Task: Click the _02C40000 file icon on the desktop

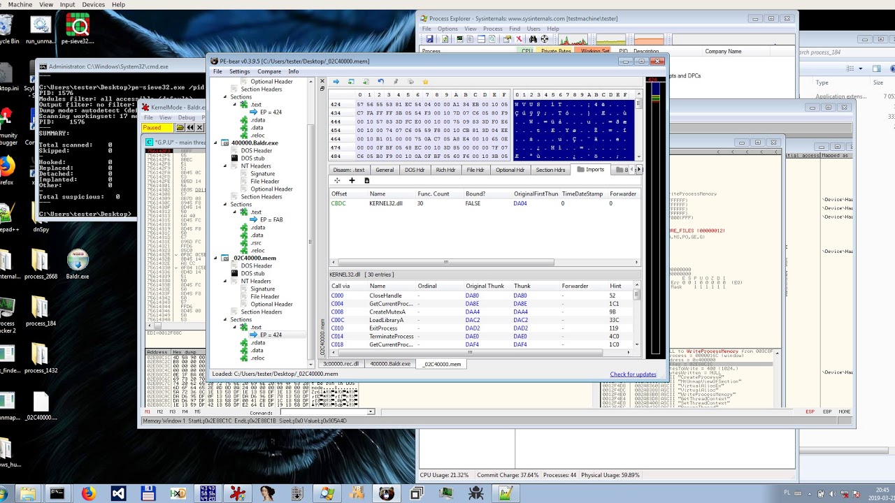Action: point(41,407)
